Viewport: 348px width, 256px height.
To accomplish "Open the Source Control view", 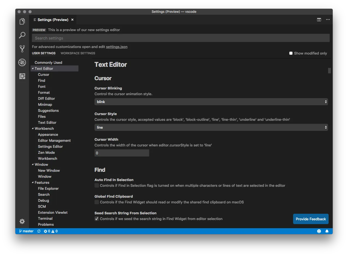I will [x=22, y=49].
